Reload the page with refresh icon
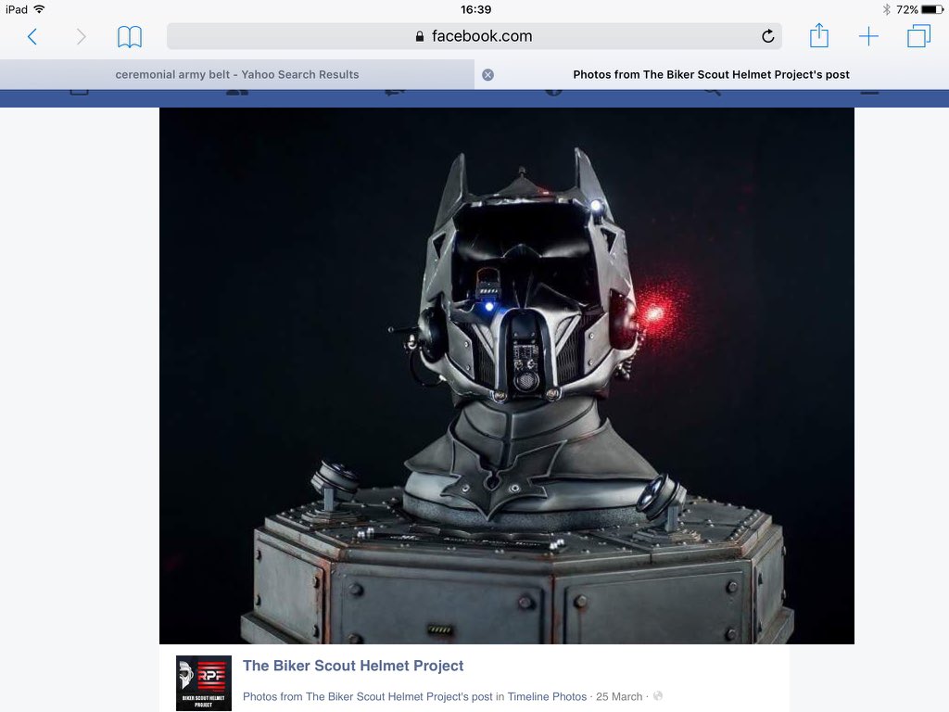The height and width of the screenshot is (712, 949). click(767, 36)
